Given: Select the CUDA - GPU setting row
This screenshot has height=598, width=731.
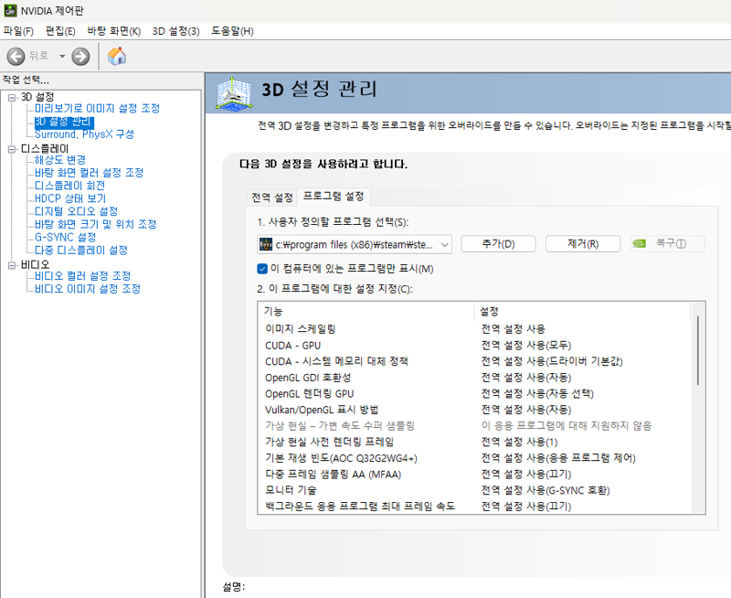Looking at the screenshot, I should [474, 346].
